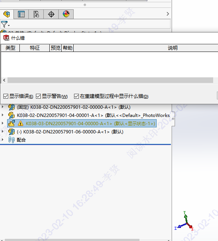Open the FeatureManager design tree tab
The height and width of the screenshot is (241, 218).
7,14
